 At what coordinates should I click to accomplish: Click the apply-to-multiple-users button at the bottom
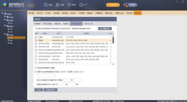(50, 90)
